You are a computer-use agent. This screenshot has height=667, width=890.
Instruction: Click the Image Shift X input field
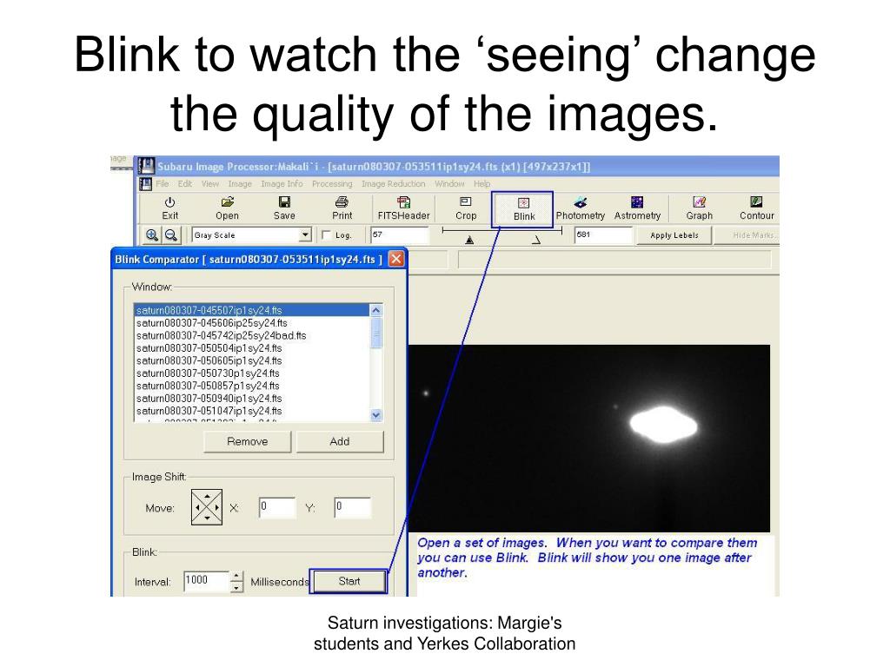(277, 507)
